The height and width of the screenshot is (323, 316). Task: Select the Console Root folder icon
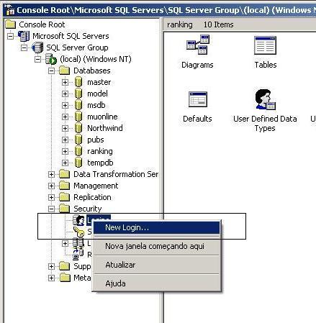[11, 24]
